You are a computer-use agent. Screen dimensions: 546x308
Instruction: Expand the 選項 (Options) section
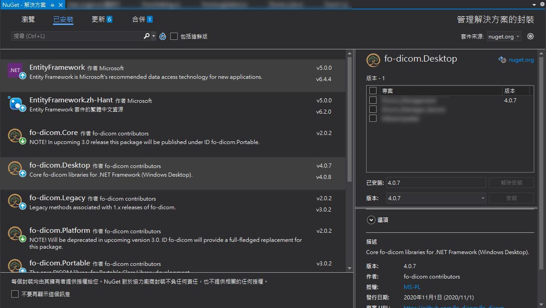point(371,220)
